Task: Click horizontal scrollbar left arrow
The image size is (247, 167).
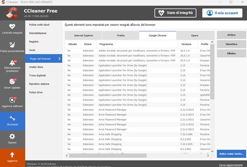Action: coord(67,155)
